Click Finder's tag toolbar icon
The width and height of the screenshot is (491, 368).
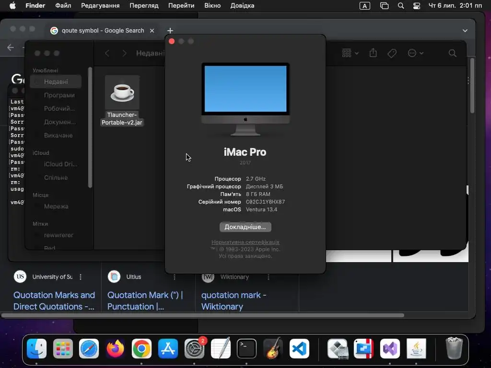pyautogui.click(x=392, y=53)
